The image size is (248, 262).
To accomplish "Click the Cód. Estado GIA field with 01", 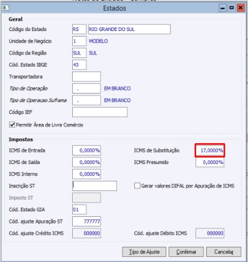I will click(x=79, y=210).
